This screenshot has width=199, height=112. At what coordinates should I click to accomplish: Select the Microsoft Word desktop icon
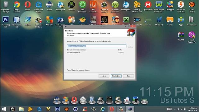(159, 21)
